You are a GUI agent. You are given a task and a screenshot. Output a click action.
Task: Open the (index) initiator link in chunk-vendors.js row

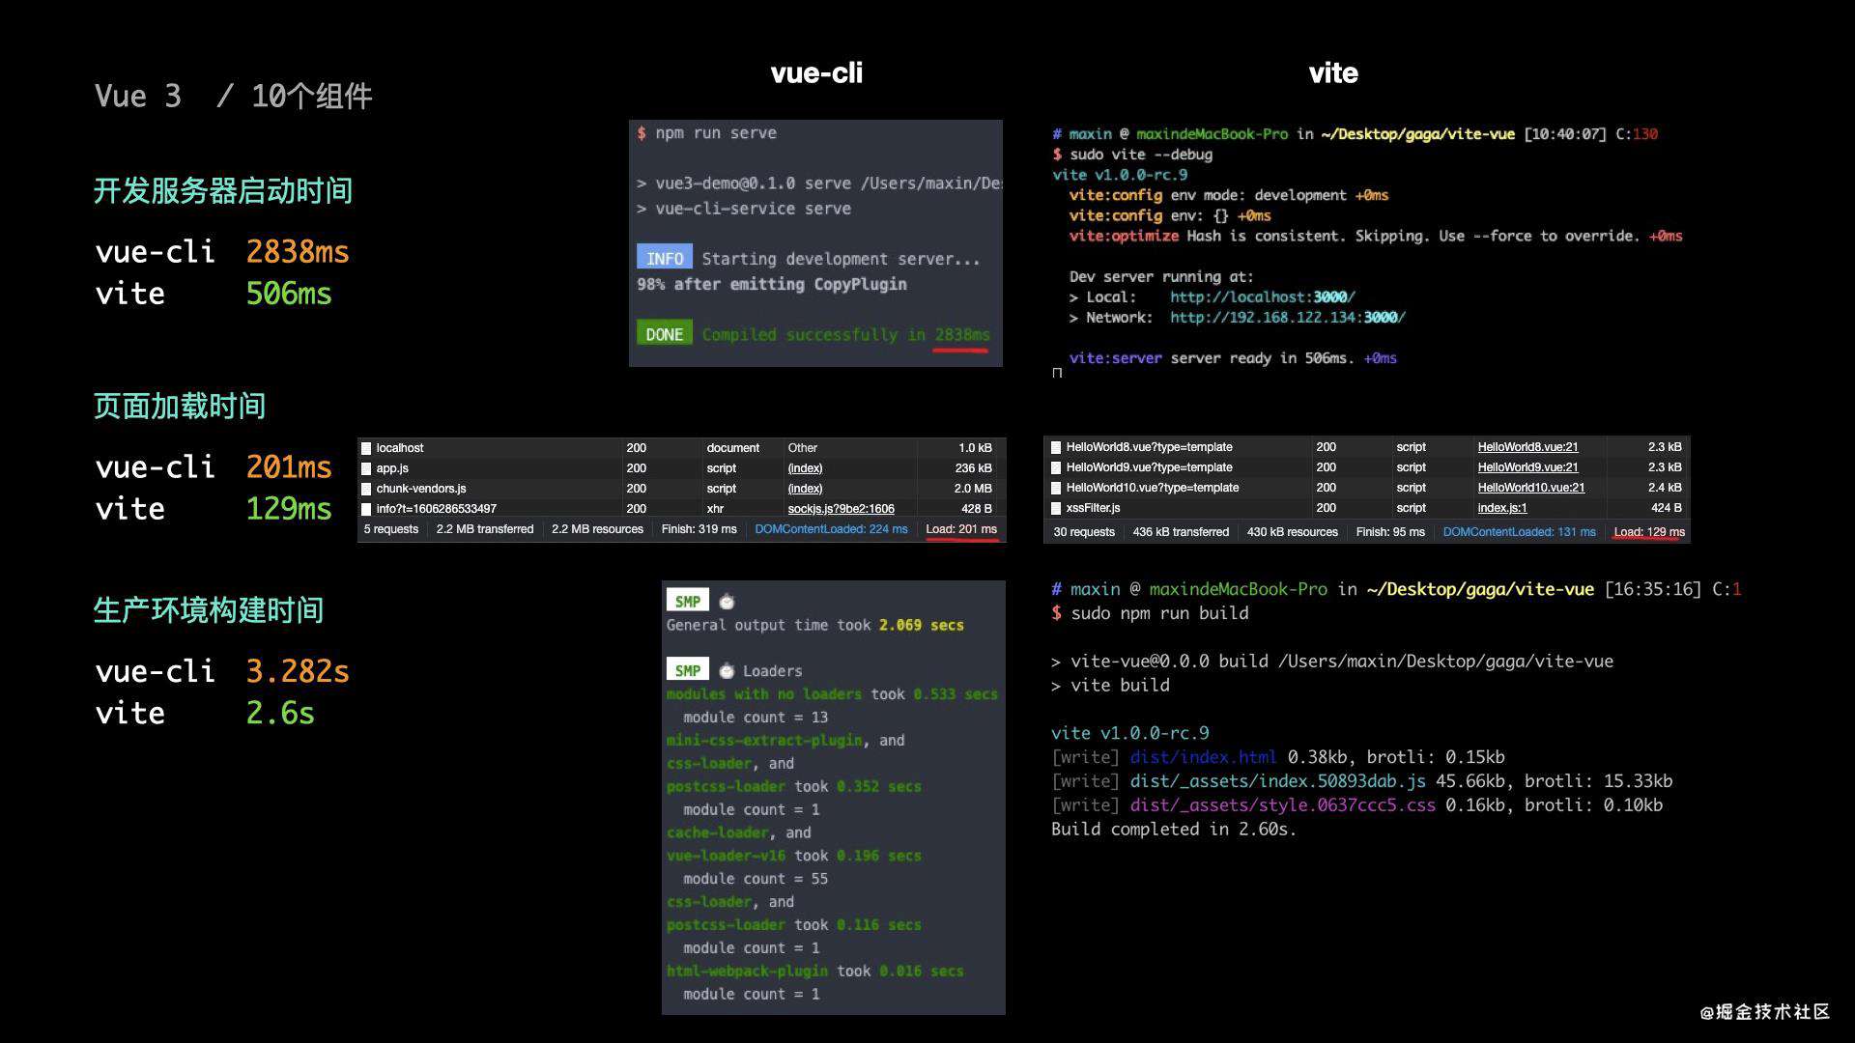[805, 489]
